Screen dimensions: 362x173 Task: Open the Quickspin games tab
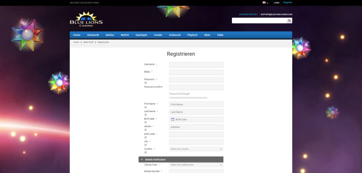tap(141, 35)
